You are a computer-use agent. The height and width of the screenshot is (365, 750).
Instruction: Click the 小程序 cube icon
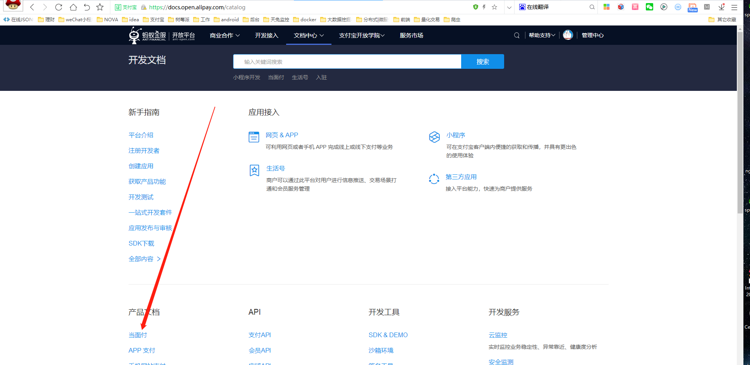[434, 137]
